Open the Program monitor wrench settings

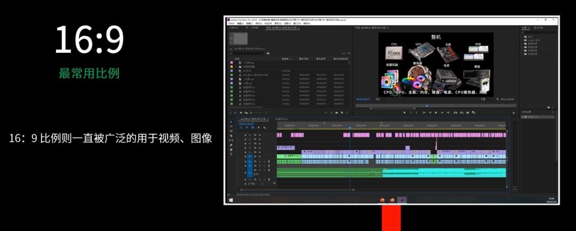click(x=498, y=100)
